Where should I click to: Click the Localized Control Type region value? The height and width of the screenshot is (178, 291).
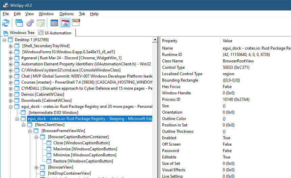click(x=229, y=74)
